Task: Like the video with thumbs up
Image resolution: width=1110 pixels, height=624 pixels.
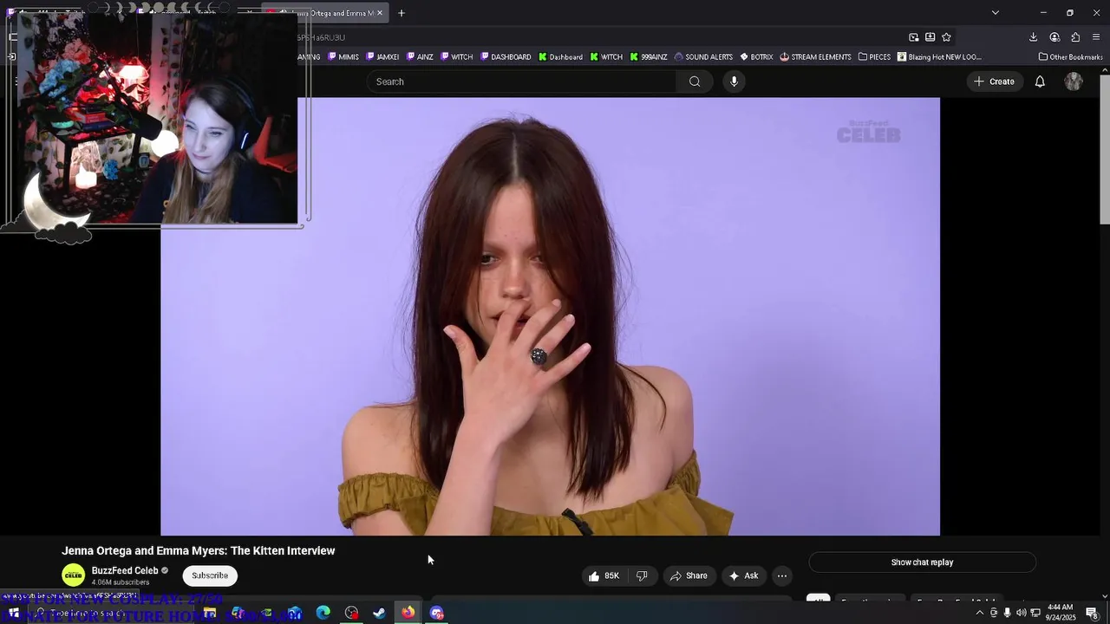Action: tap(604, 575)
